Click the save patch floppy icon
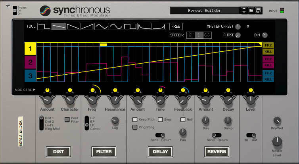The width and height of the screenshot is (299, 164). pos(258,10)
